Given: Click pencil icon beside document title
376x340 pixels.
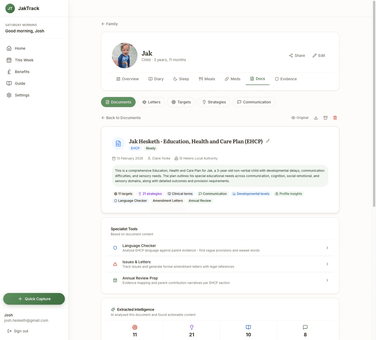Looking at the screenshot, I should click(268, 141).
